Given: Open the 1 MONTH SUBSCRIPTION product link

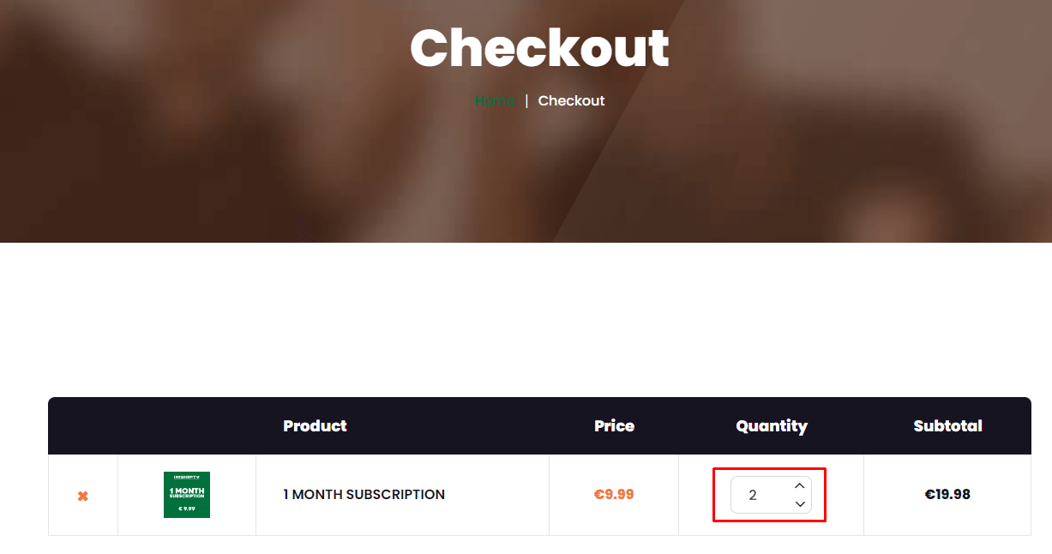Looking at the screenshot, I should [364, 495].
